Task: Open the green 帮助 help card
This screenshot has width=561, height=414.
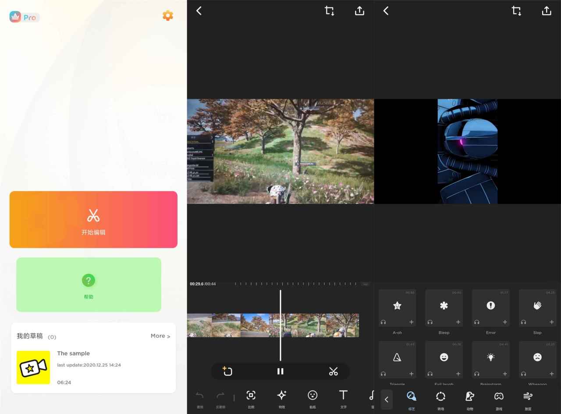Action: [x=89, y=285]
